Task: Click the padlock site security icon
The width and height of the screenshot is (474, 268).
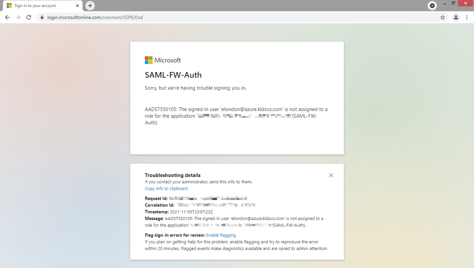Action: pos(42,17)
